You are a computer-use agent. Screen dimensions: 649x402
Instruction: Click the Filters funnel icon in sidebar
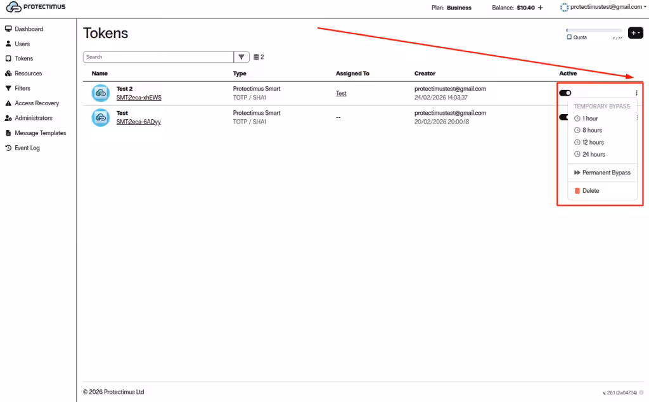point(8,88)
